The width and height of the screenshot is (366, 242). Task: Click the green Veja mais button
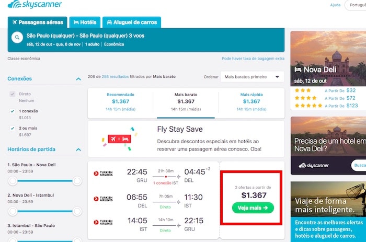pyautogui.click(x=253, y=208)
